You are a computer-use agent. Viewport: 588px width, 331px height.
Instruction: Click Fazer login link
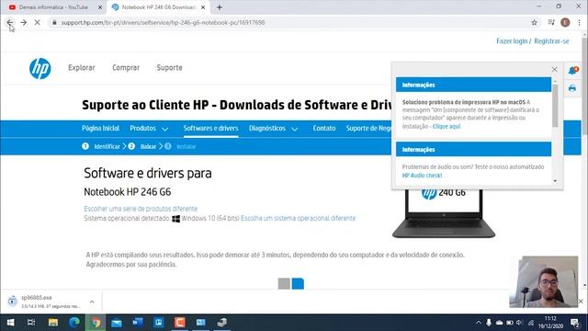[512, 41]
